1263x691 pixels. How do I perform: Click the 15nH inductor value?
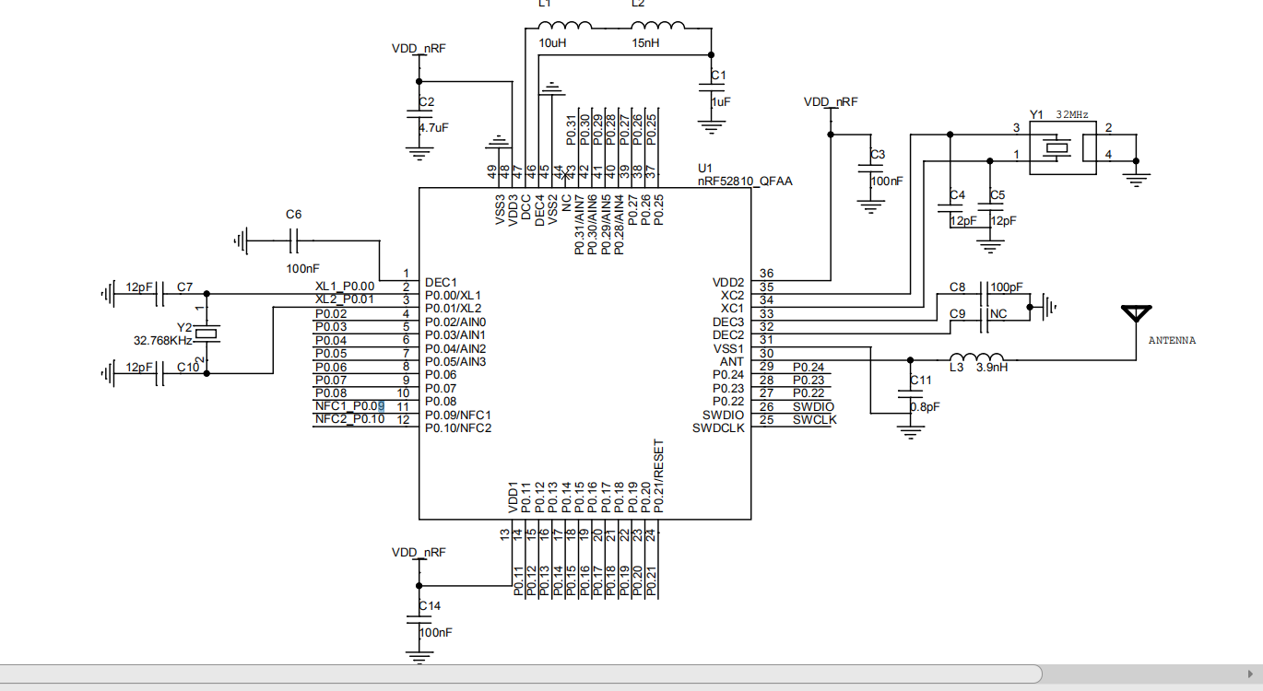pos(645,43)
